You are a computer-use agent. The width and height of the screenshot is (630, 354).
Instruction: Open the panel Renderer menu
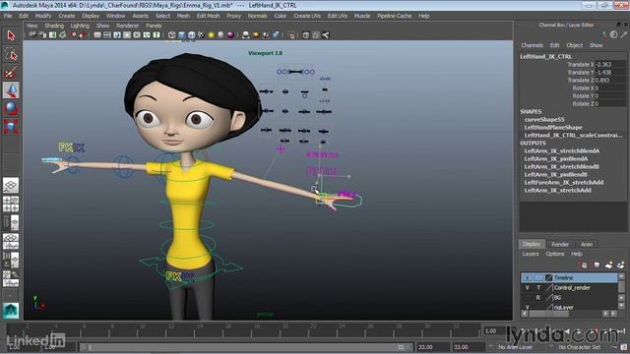[127, 26]
